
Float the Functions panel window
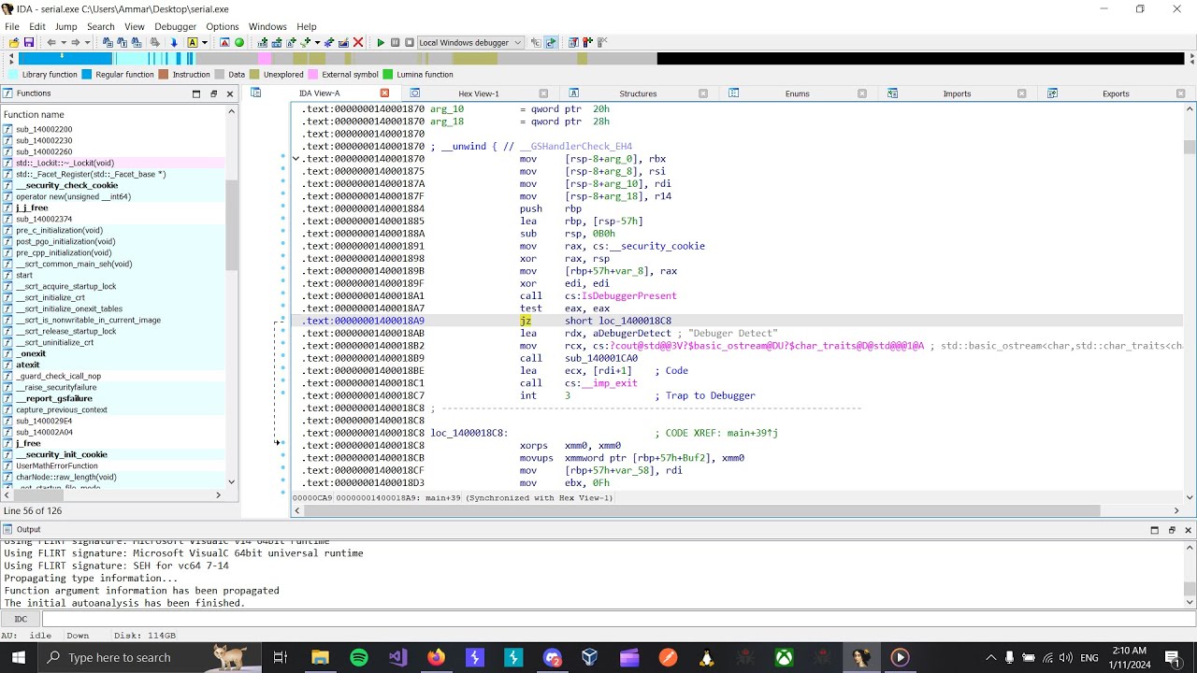click(x=213, y=93)
